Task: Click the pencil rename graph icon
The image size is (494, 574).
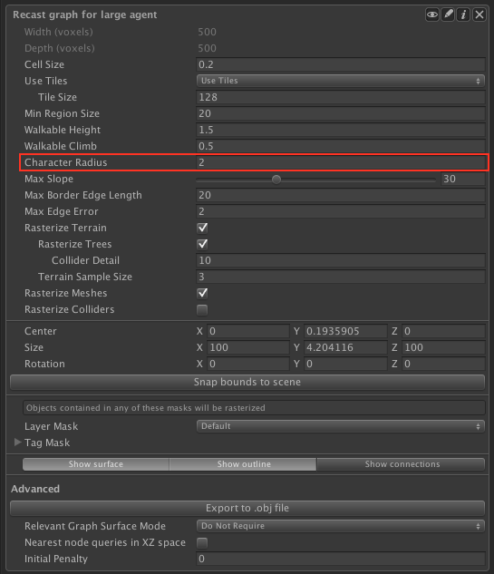Action: 448,15
